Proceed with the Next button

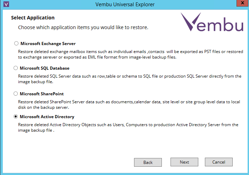[184, 162]
